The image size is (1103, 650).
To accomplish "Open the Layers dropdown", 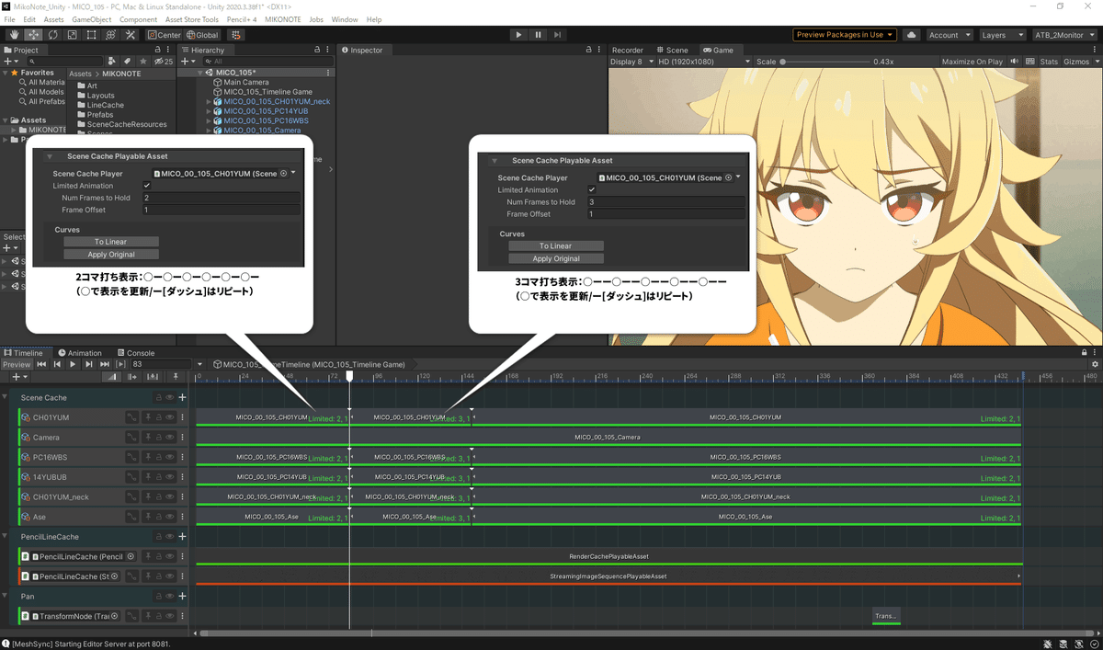I will coord(1001,35).
